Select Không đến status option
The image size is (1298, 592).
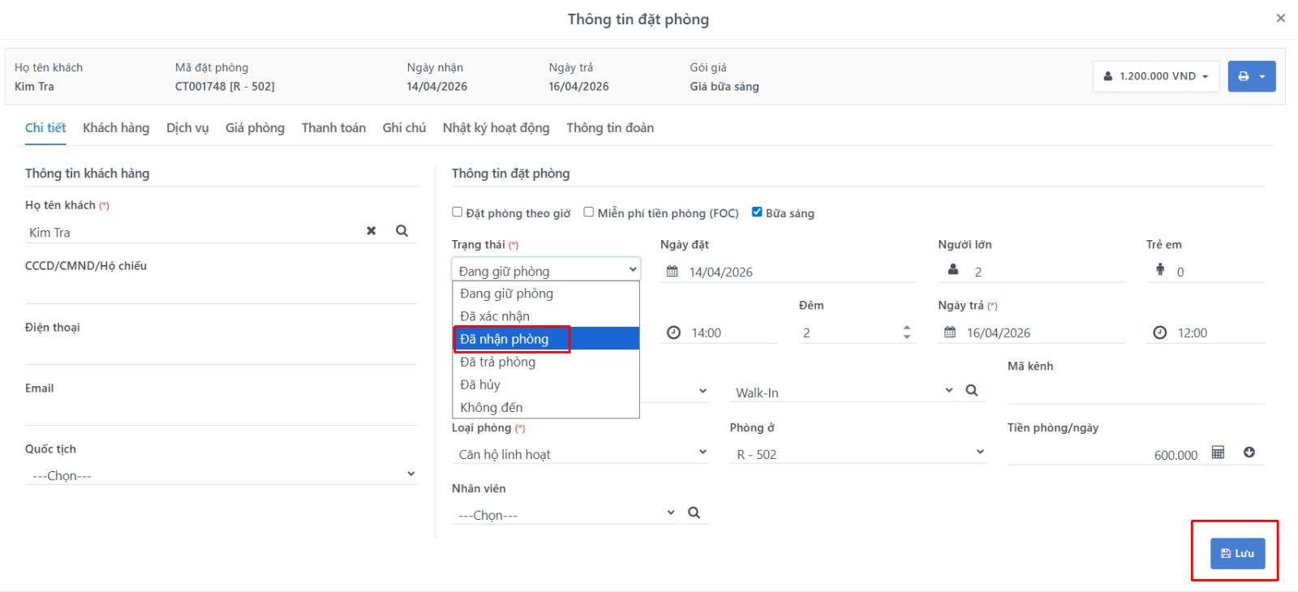click(546, 407)
